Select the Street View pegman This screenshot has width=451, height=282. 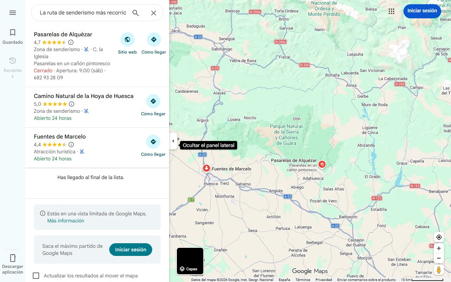439,270
